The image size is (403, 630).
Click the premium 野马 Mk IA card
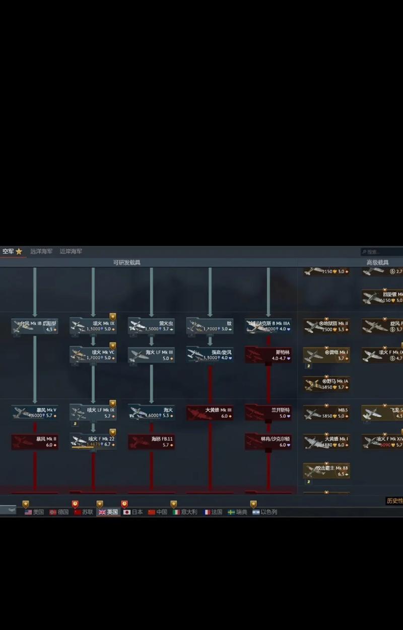pyautogui.click(x=326, y=384)
